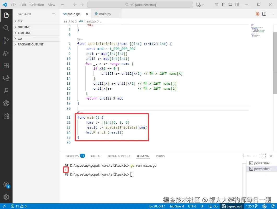This screenshot has height=209, width=277.
Task: Expand the PACKAGE OUTLINE section
Action: pos(36,44)
